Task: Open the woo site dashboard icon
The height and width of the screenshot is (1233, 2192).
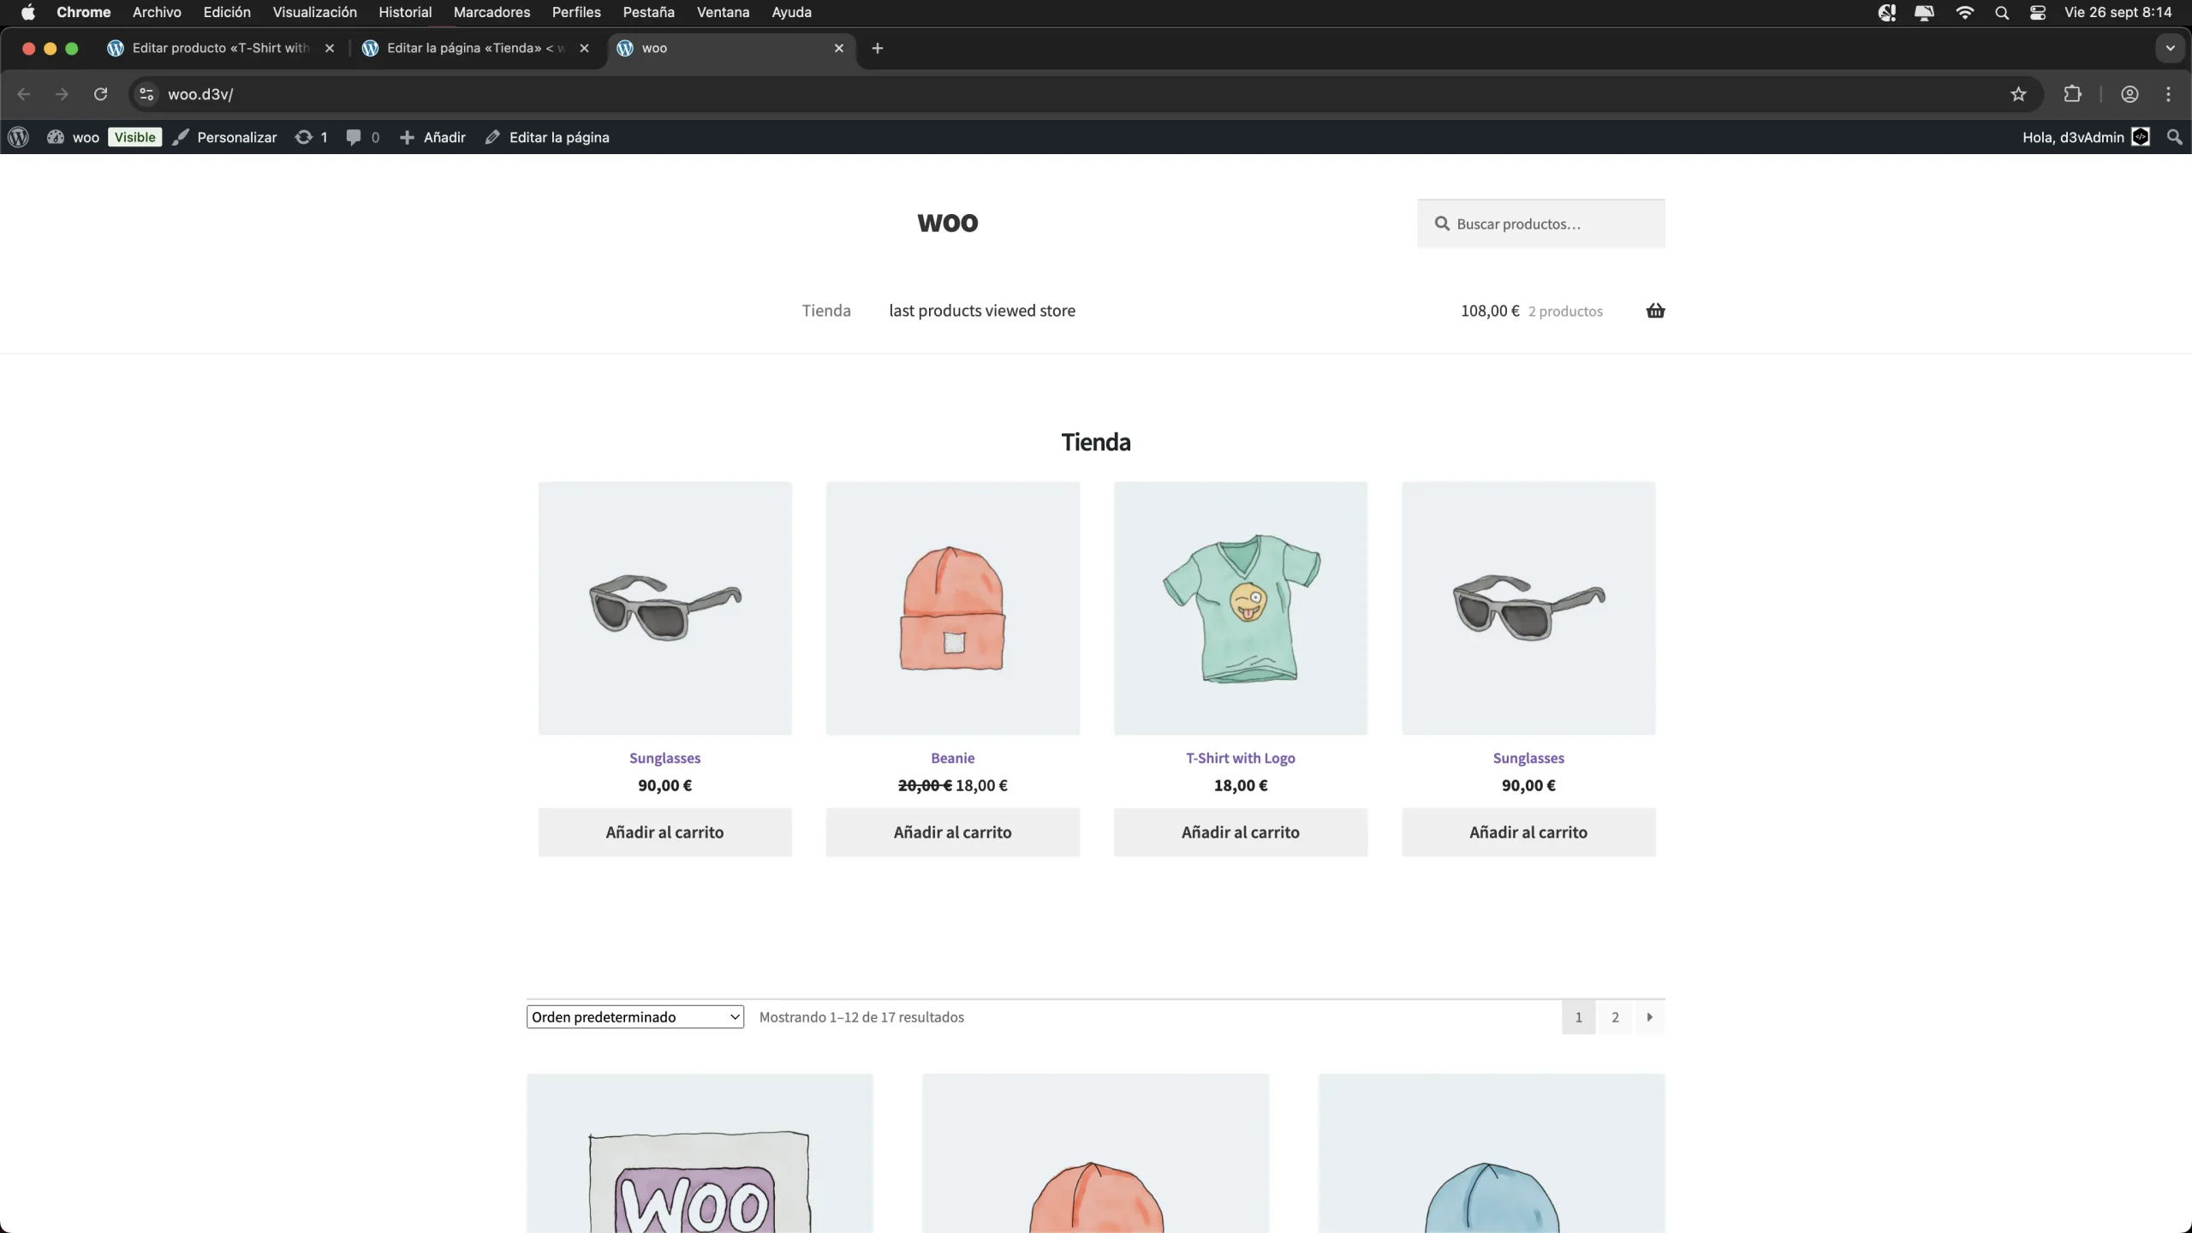Action: [x=56, y=137]
